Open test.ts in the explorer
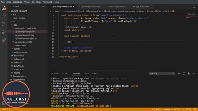Screen dimensions: 198x111 [x=17, y=73]
